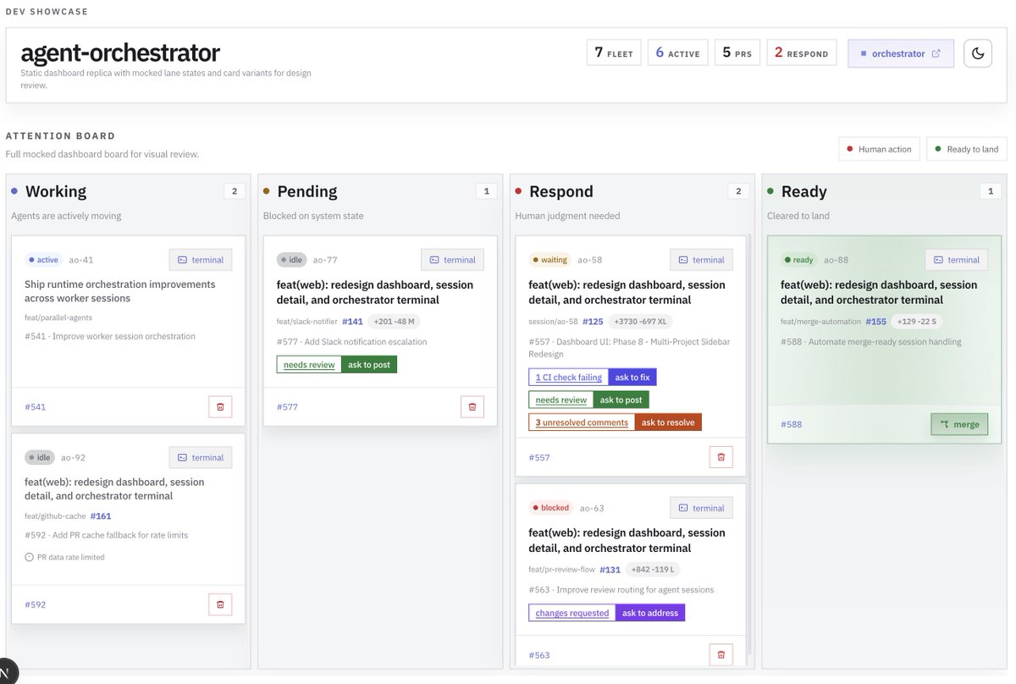Open the 1 CI check failing link

pos(569,378)
